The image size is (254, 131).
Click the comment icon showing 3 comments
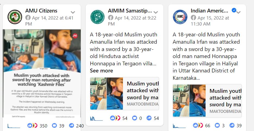pyautogui.click(x=217, y=125)
